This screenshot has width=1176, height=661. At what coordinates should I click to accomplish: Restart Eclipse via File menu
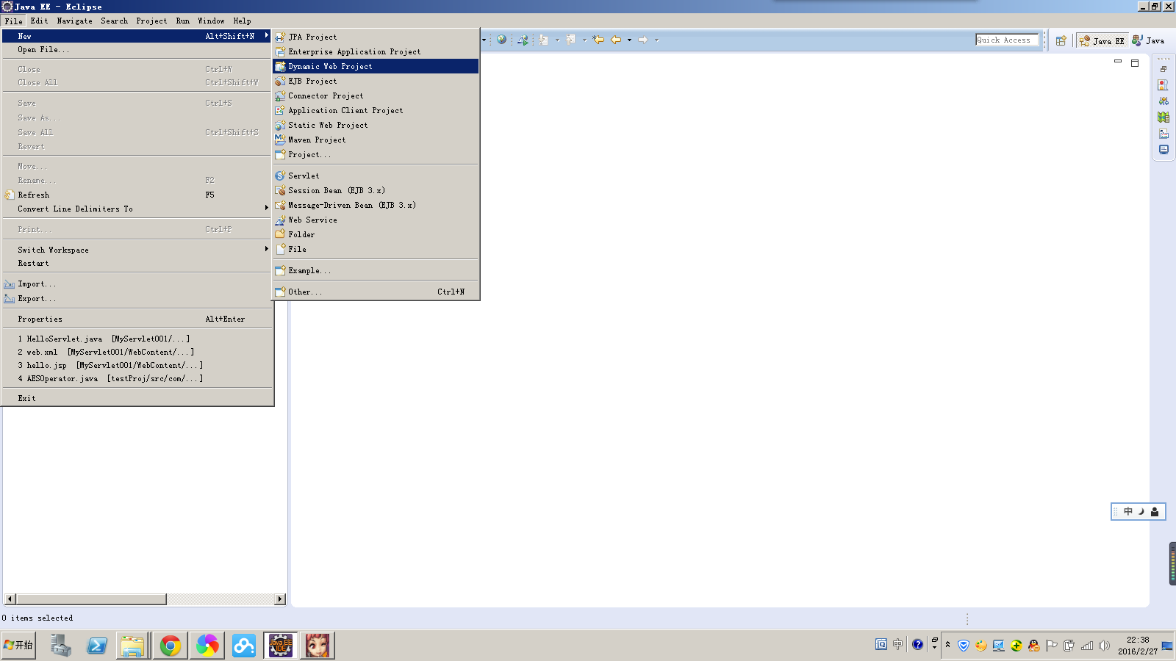137,263
